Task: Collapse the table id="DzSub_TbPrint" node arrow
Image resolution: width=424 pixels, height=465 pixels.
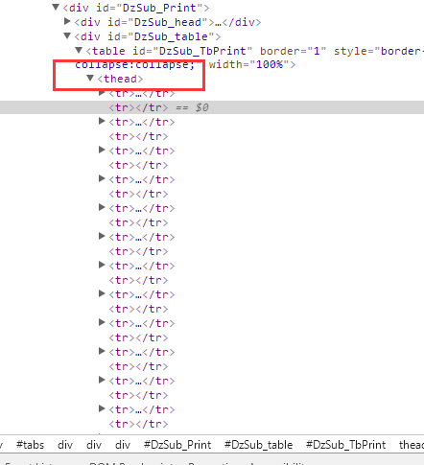Action: (79, 50)
